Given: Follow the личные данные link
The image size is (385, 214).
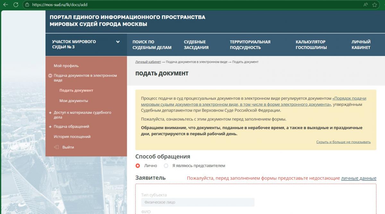Looking at the screenshot, I should (x=358, y=178).
